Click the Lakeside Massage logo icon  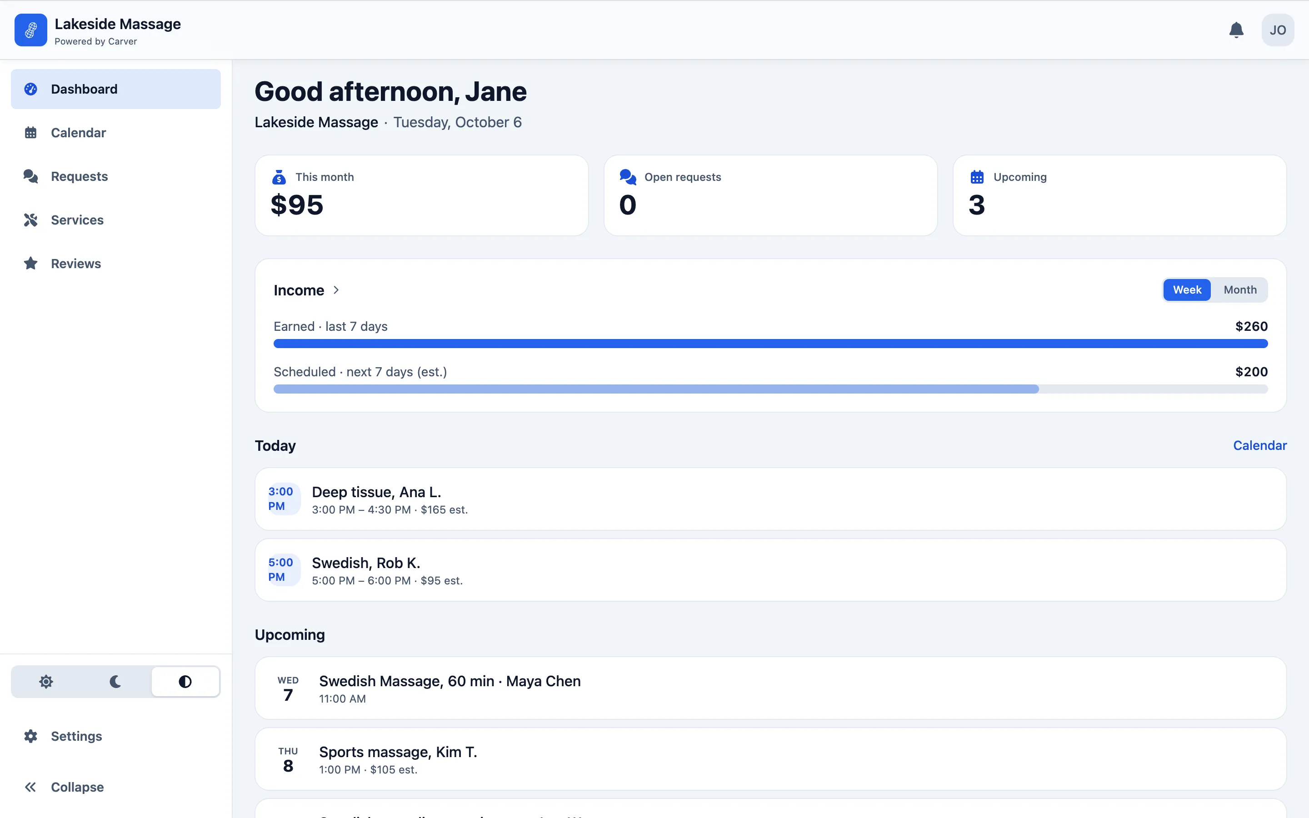tap(31, 30)
